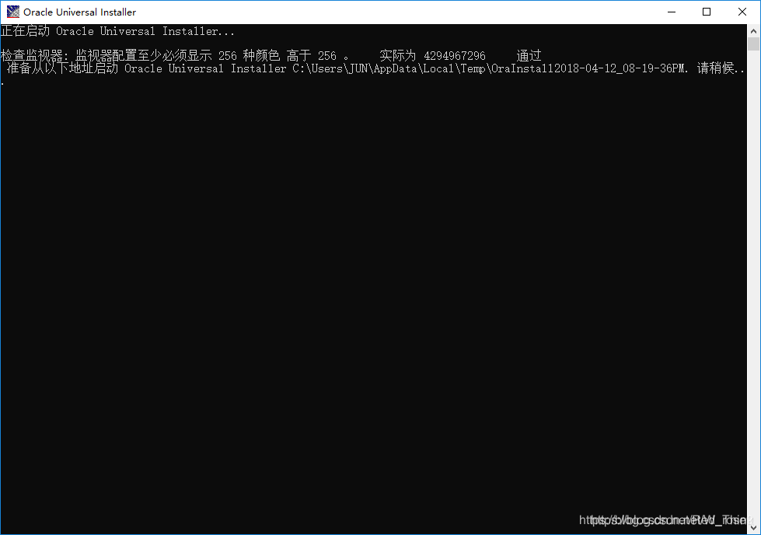Click the temp path C:\Users\JUN\AppData\Local\Temp
The height and width of the screenshot is (535, 761).
(390, 68)
